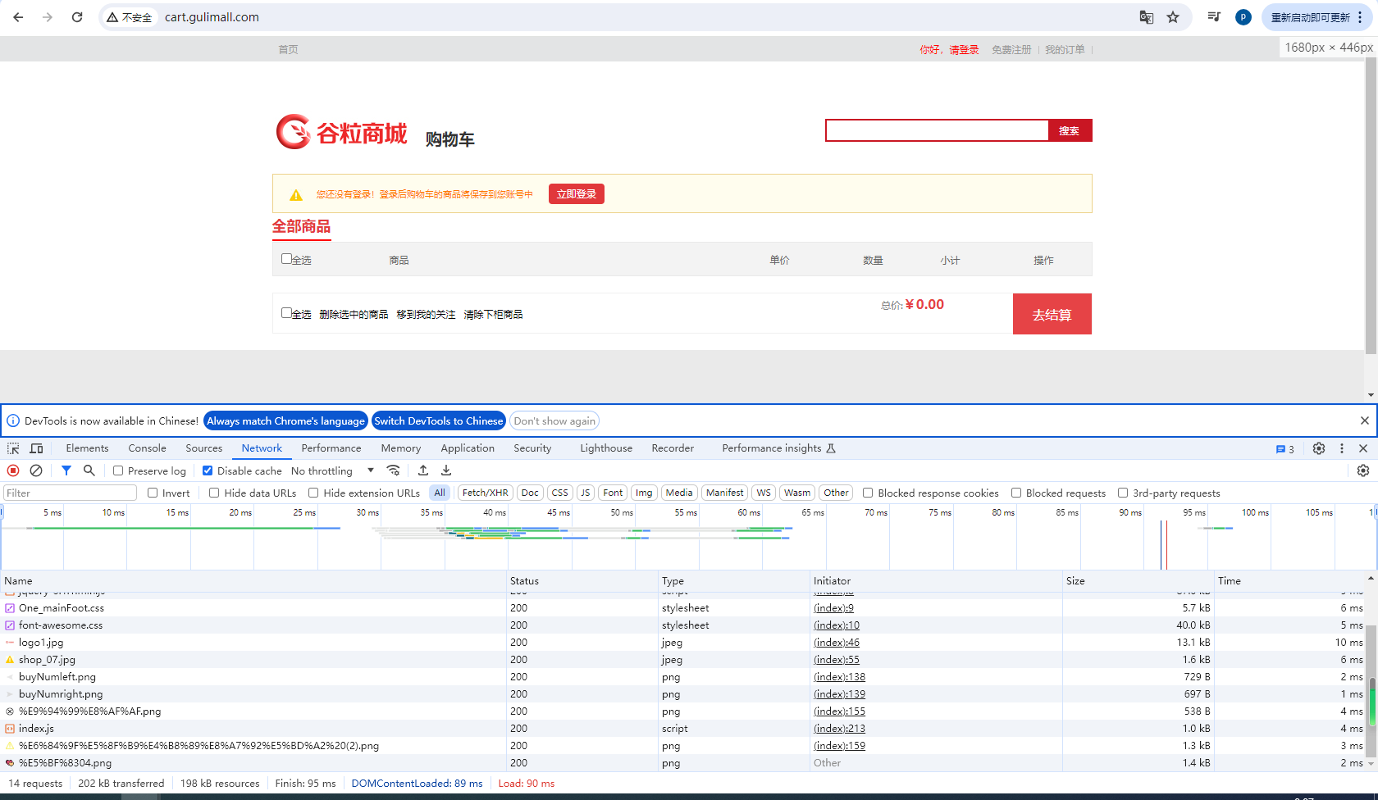This screenshot has height=800, width=1378.
Task: Click the network timeline overview
Action: click(687, 537)
